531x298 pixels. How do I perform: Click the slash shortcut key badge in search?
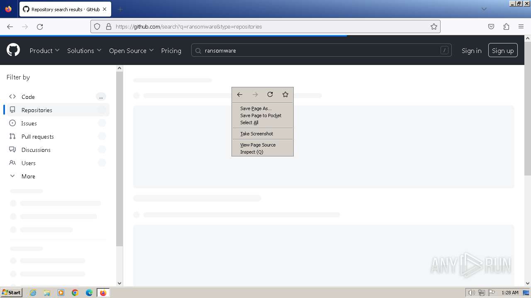(x=444, y=50)
